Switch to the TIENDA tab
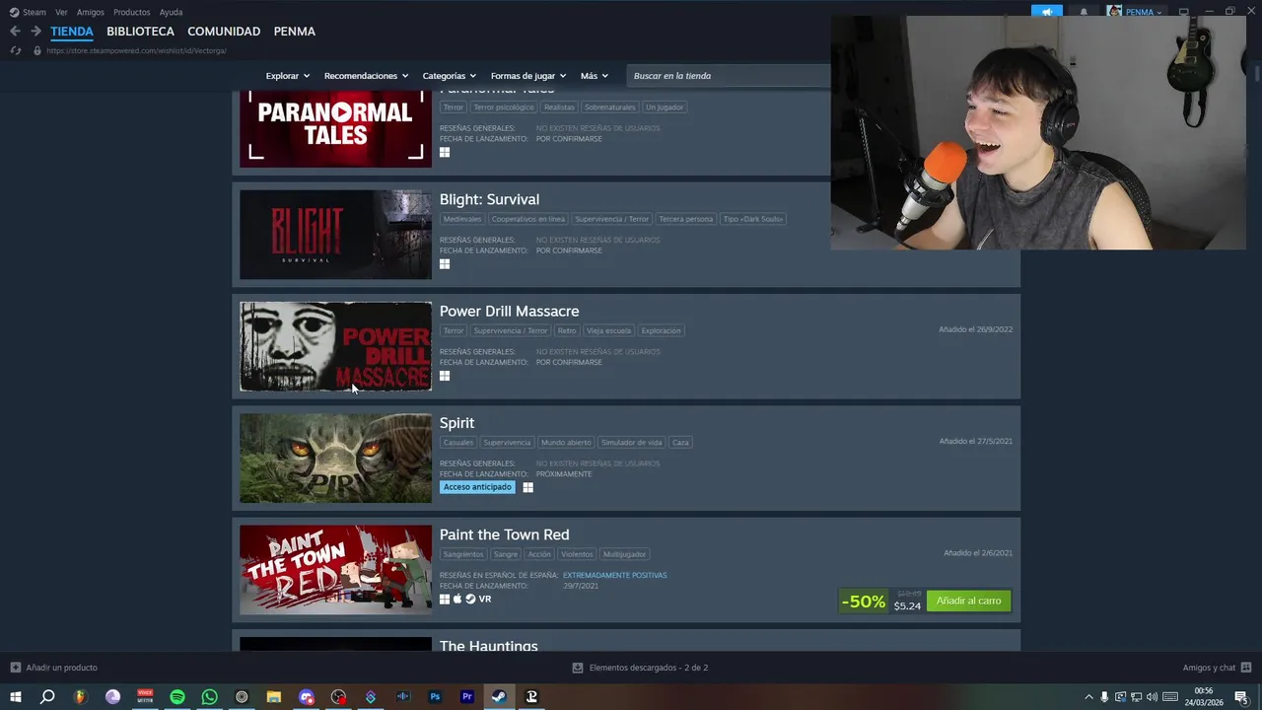The height and width of the screenshot is (710, 1262). [72, 32]
